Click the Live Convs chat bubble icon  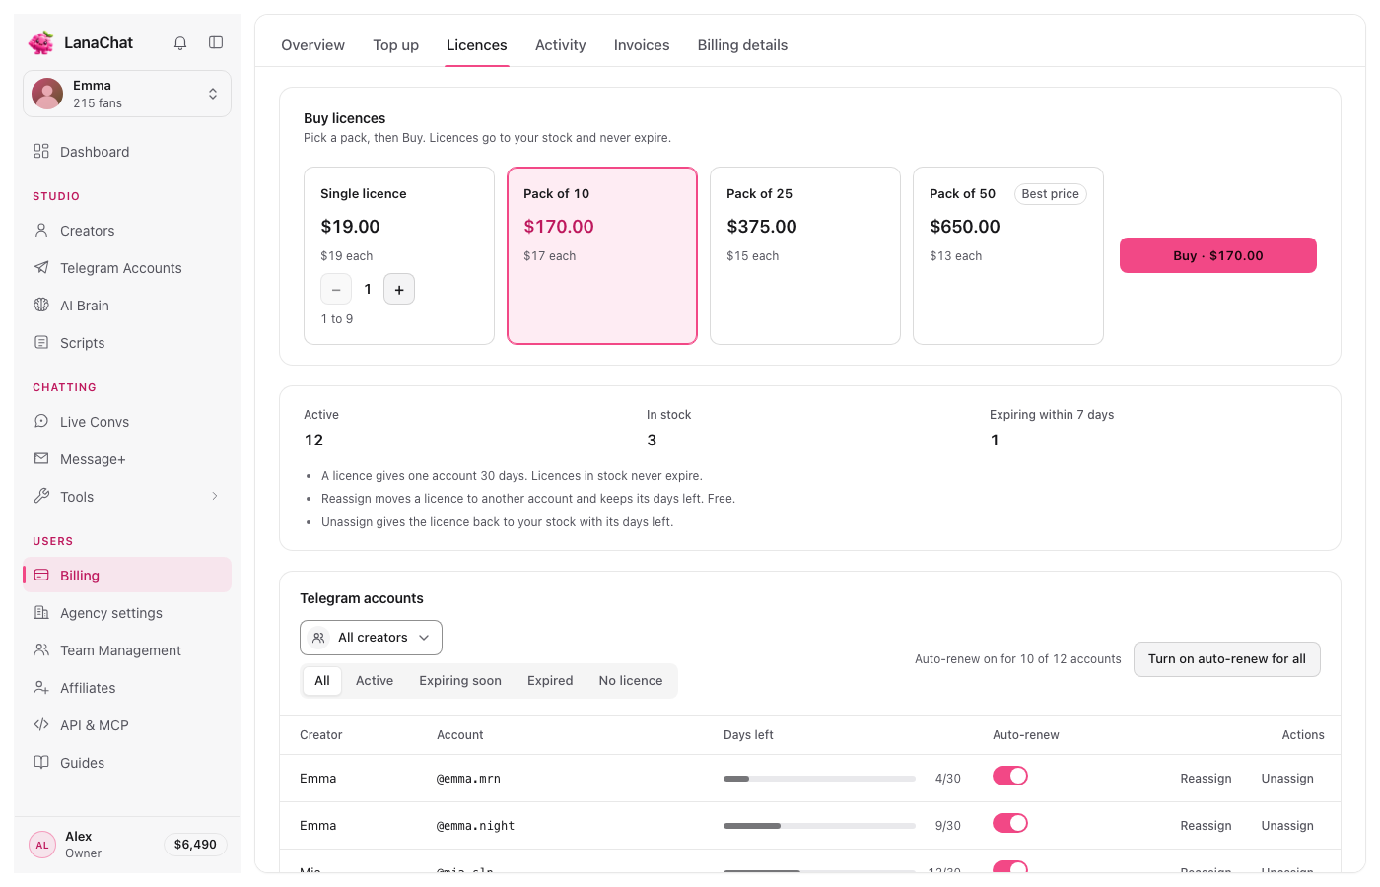click(41, 421)
